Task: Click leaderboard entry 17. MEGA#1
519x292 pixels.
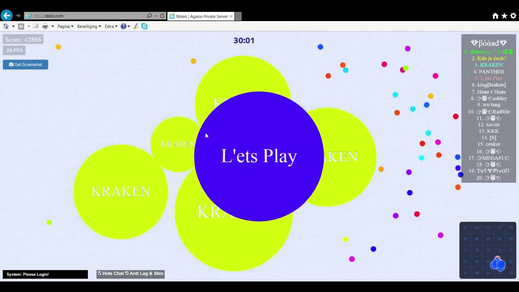Action: 489,158
